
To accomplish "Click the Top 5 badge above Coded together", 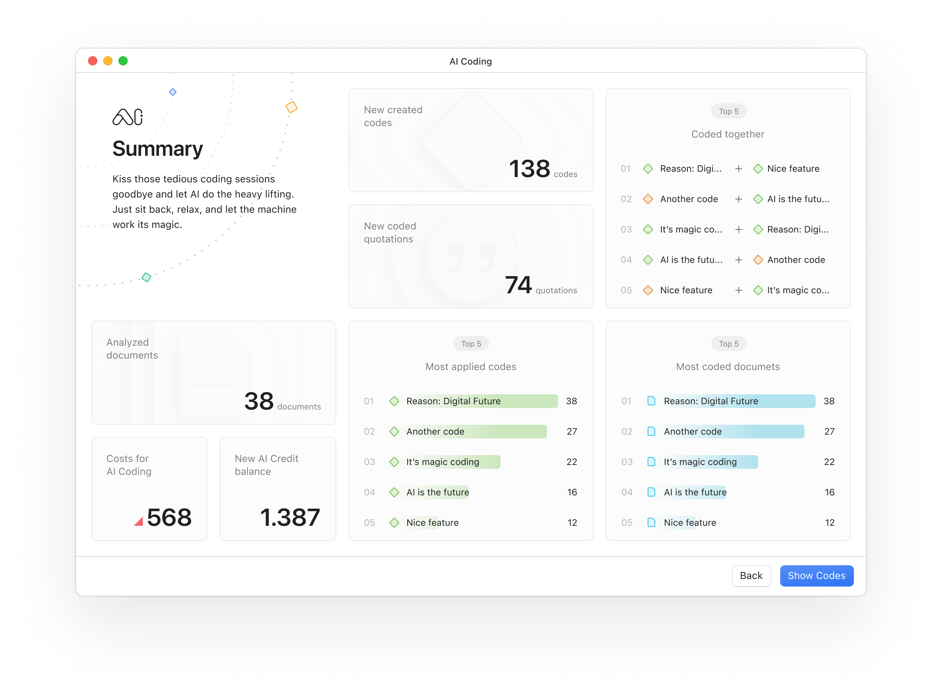I will coord(729,111).
